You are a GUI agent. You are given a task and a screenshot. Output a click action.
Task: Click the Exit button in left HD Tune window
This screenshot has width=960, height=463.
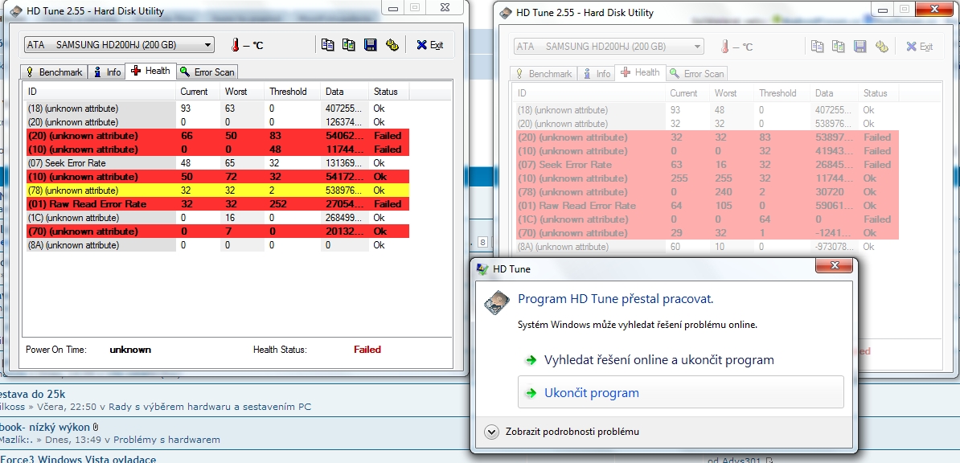tap(430, 45)
